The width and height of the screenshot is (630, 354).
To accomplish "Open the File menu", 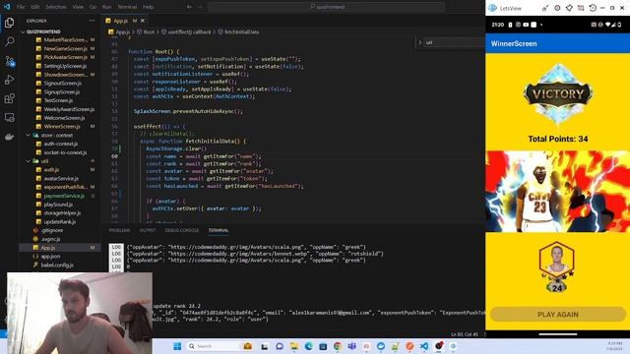I will pyautogui.click(x=21, y=7).
